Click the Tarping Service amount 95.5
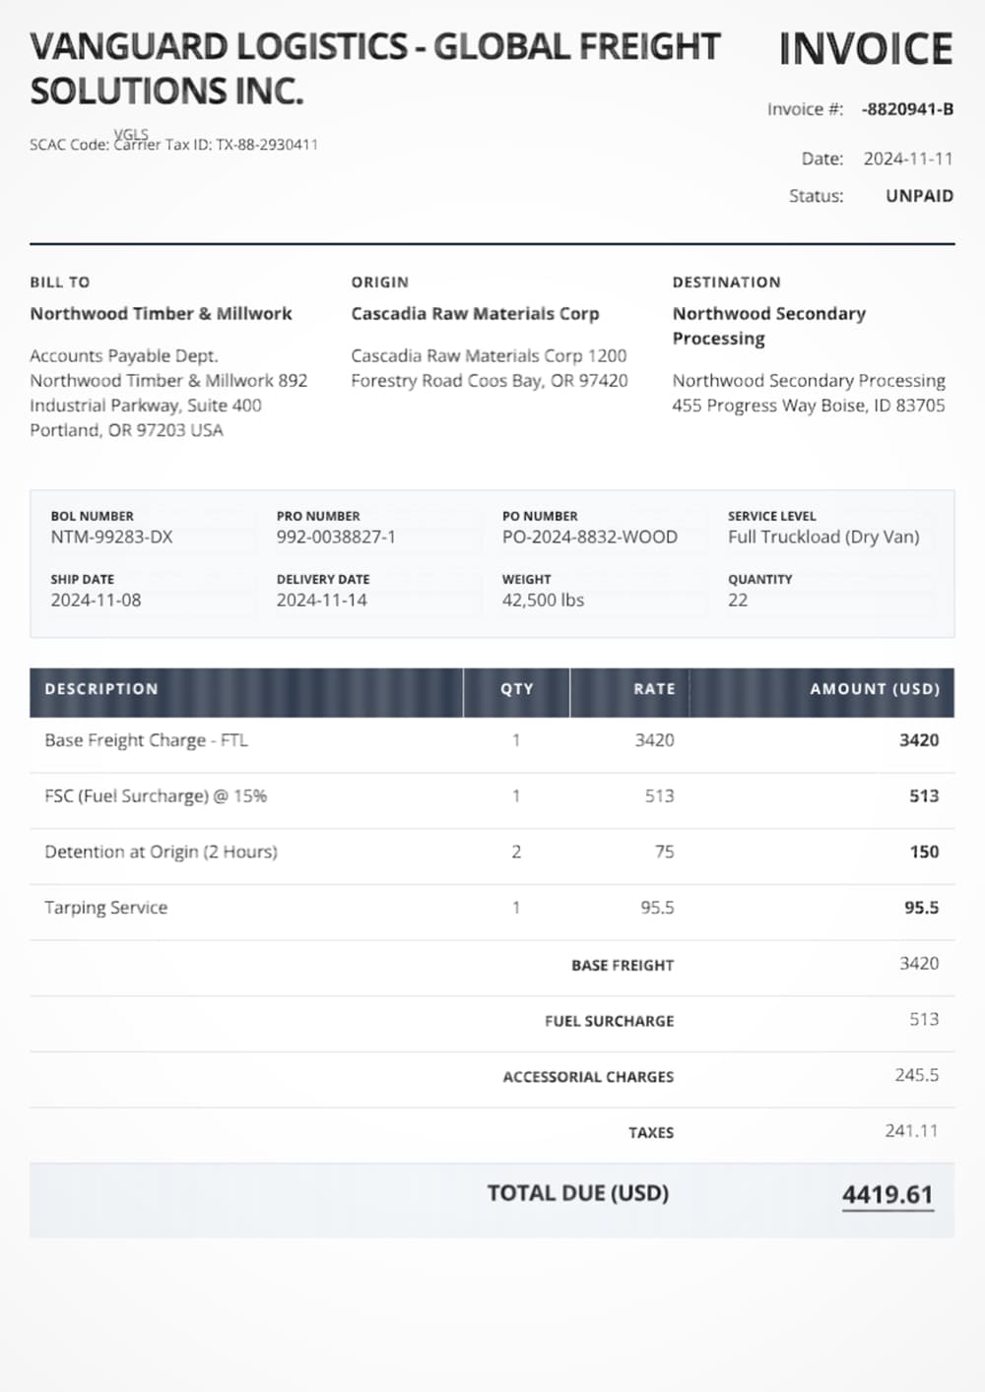Screen dimensions: 985x1392 [x=921, y=908]
